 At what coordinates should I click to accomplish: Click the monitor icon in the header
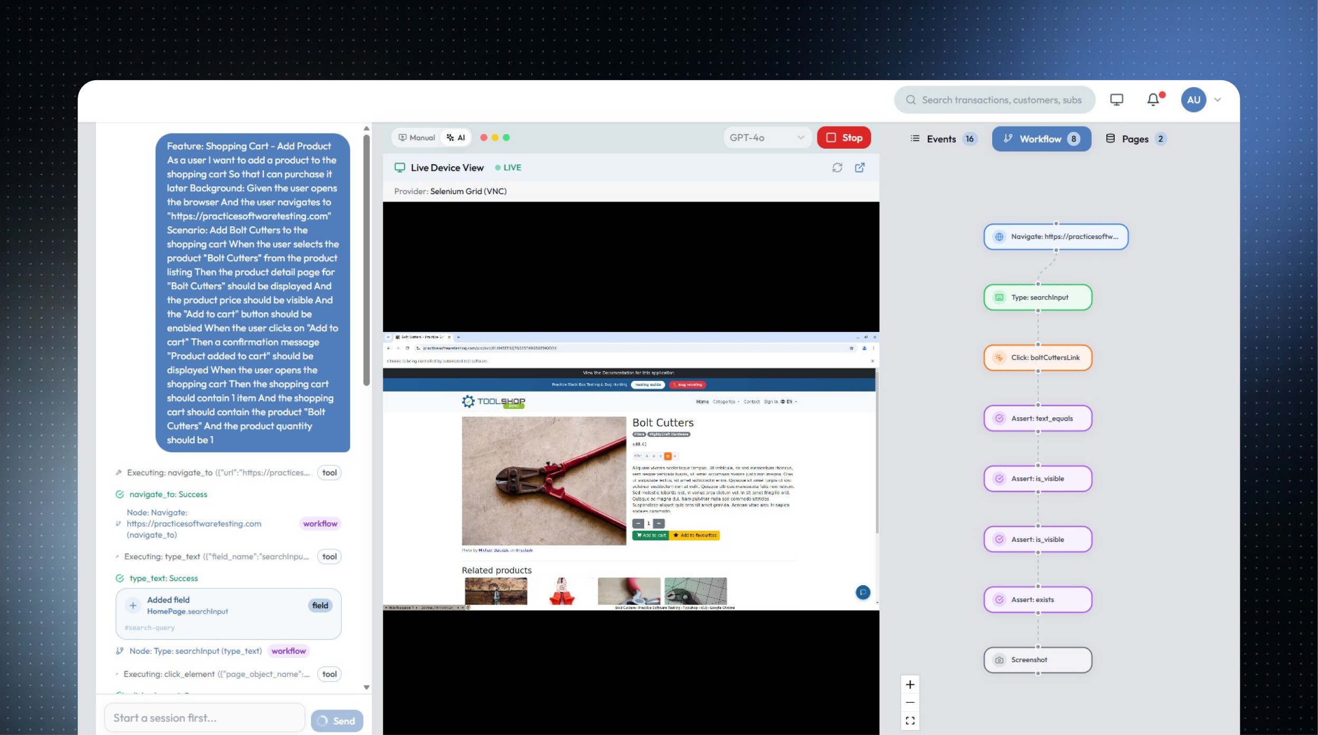click(1116, 100)
